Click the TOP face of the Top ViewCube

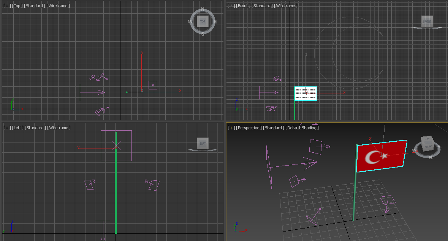click(203, 21)
